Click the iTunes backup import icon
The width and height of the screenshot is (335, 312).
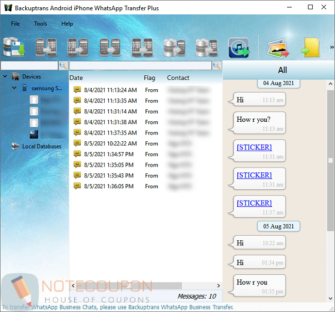pyautogui.click(x=239, y=47)
